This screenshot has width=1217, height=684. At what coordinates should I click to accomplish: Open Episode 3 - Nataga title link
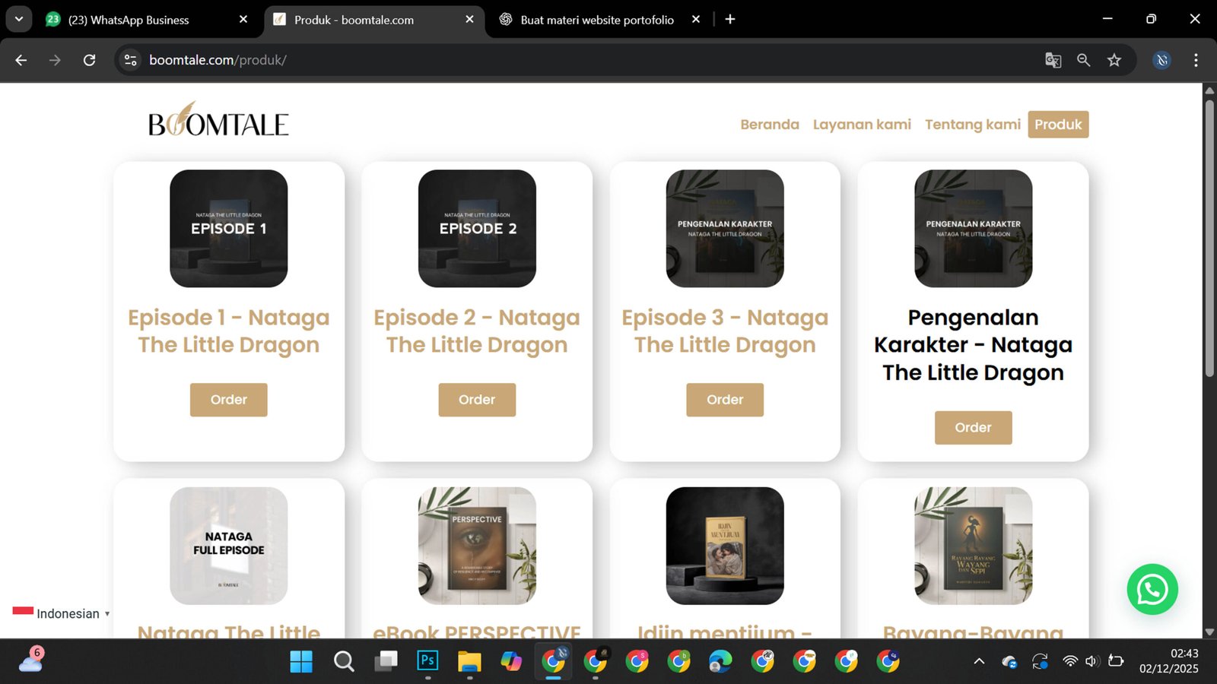tap(724, 331)
